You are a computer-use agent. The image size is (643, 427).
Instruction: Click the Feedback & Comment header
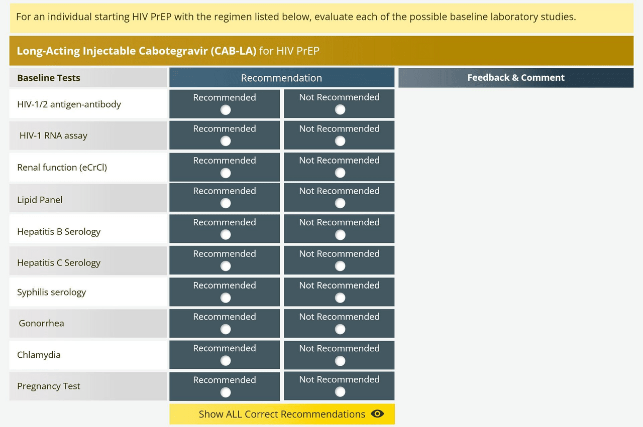pos(515,78)
